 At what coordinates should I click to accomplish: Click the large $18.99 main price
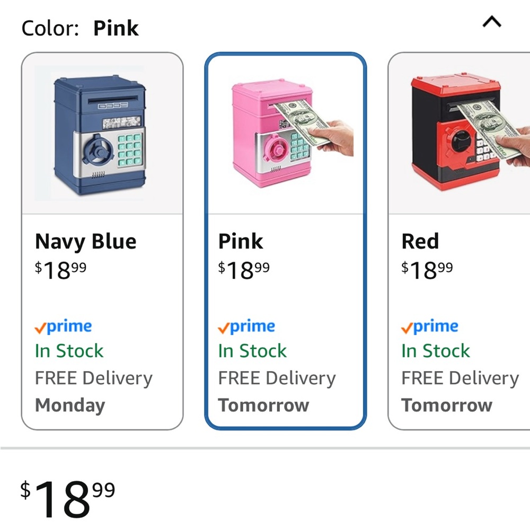(68, 498)
